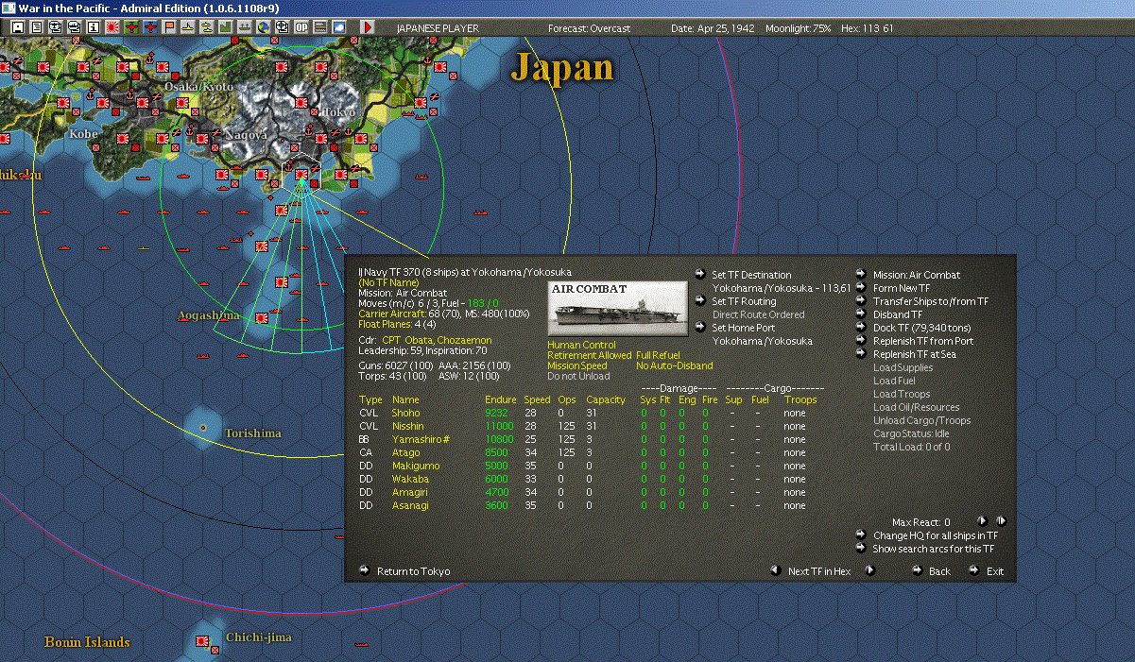Click the globe toolbar icon
Screen dimensions: 1135x662
point(264,27)
